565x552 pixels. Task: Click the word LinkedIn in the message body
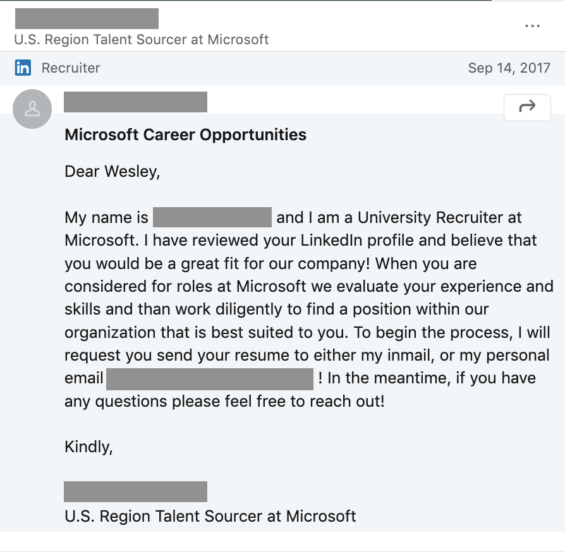pos(331,241)
